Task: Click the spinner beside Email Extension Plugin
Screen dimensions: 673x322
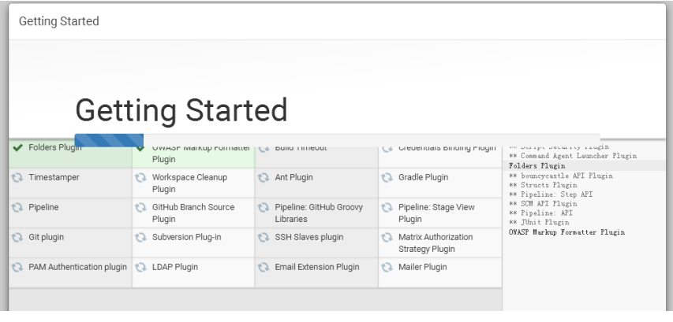Action: (265, 267)
